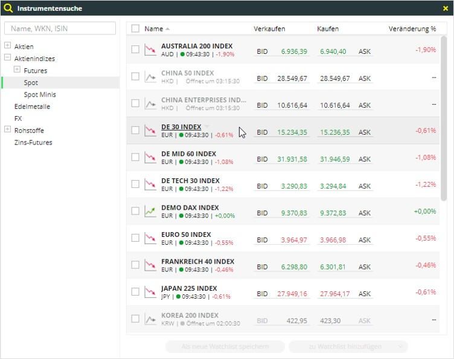Click the chart trend icon for AUSTRALIA 200 INDEX
The width and height of the screenshot is (454, 359).
click(150, 50)
